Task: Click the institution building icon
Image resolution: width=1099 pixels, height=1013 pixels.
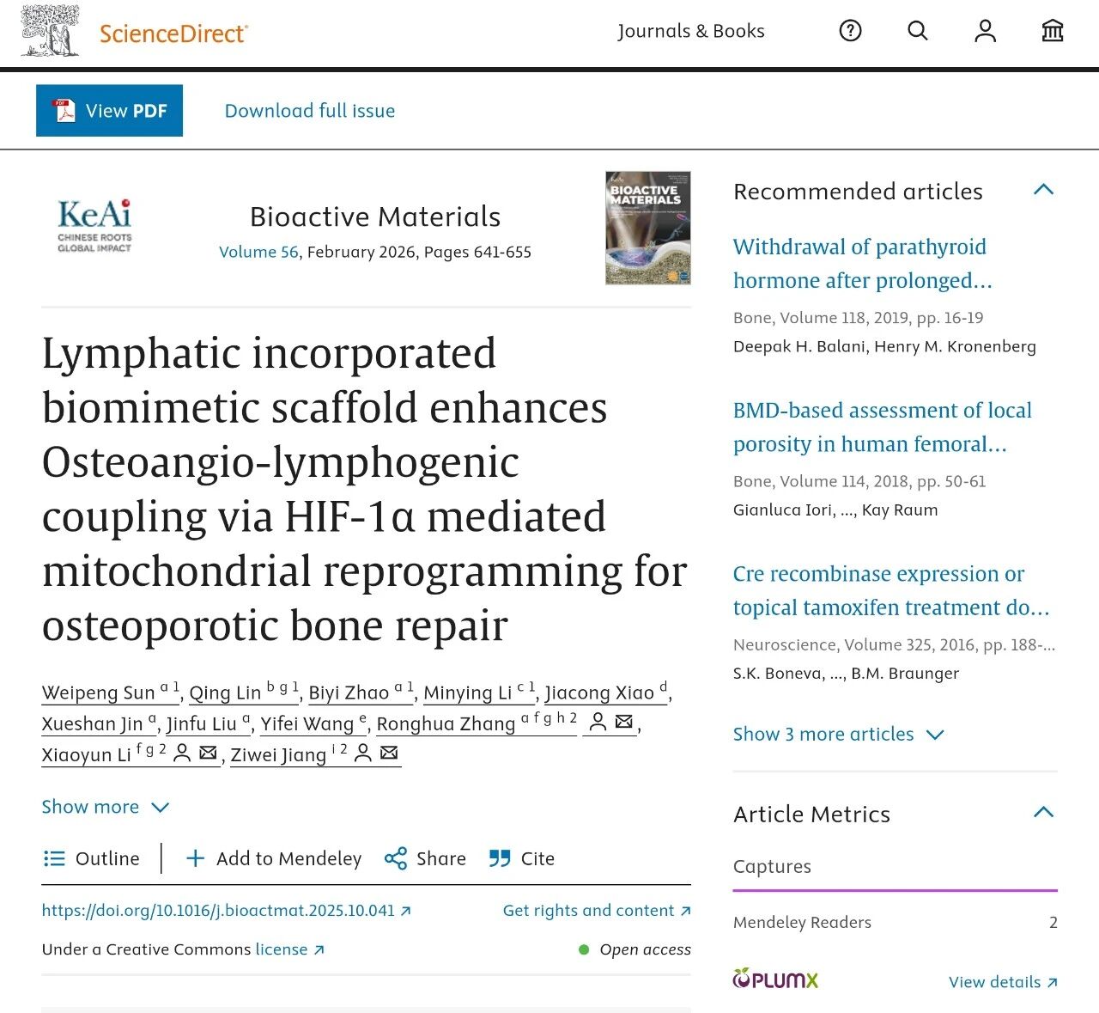Action: [1052, 32]
